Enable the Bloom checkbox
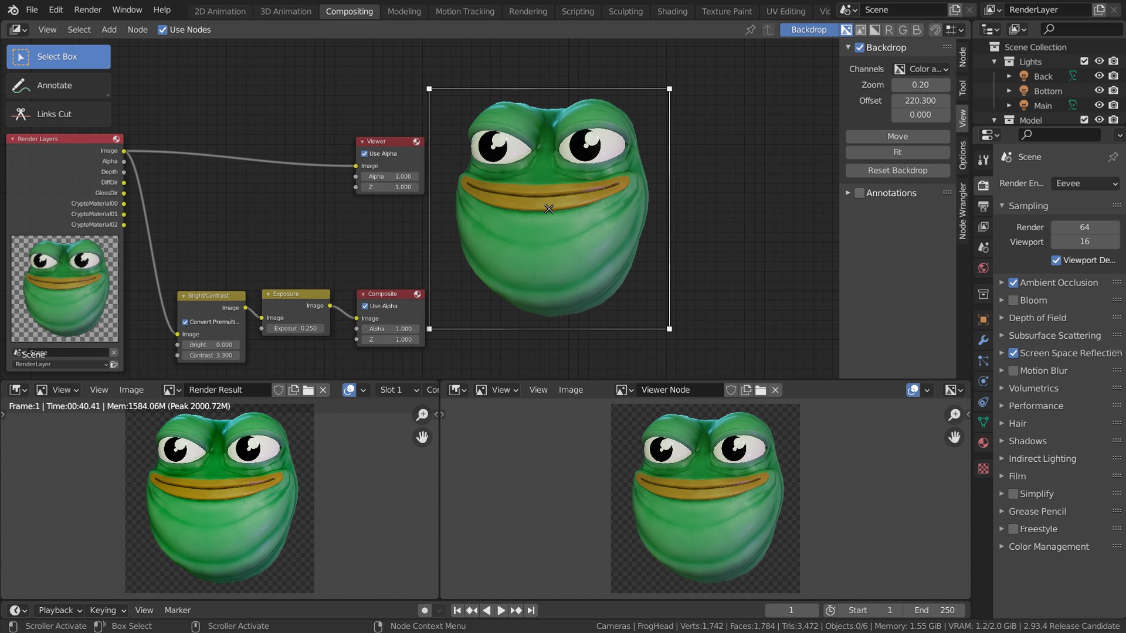1126x633 pixels. tap(1013, 301)
